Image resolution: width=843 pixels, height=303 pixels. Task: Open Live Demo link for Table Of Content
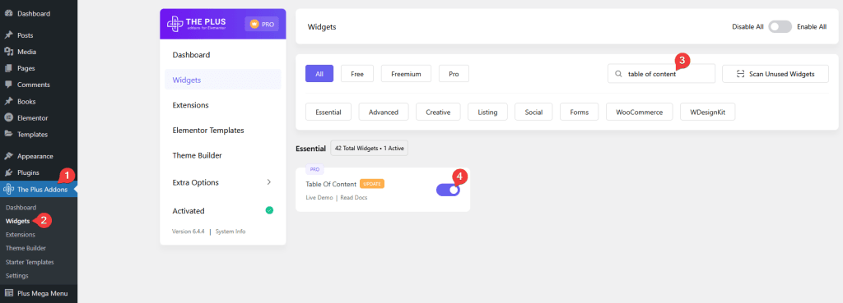tap(319, 198)
